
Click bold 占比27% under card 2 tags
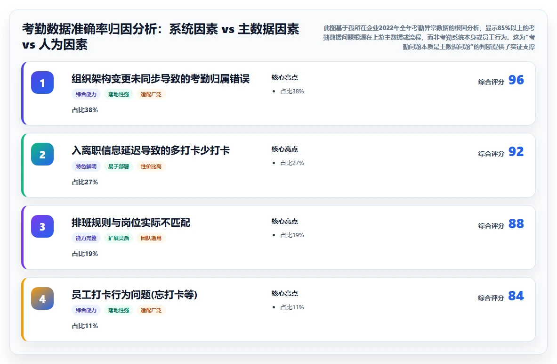pyautogui.click(x=85, y=182)
